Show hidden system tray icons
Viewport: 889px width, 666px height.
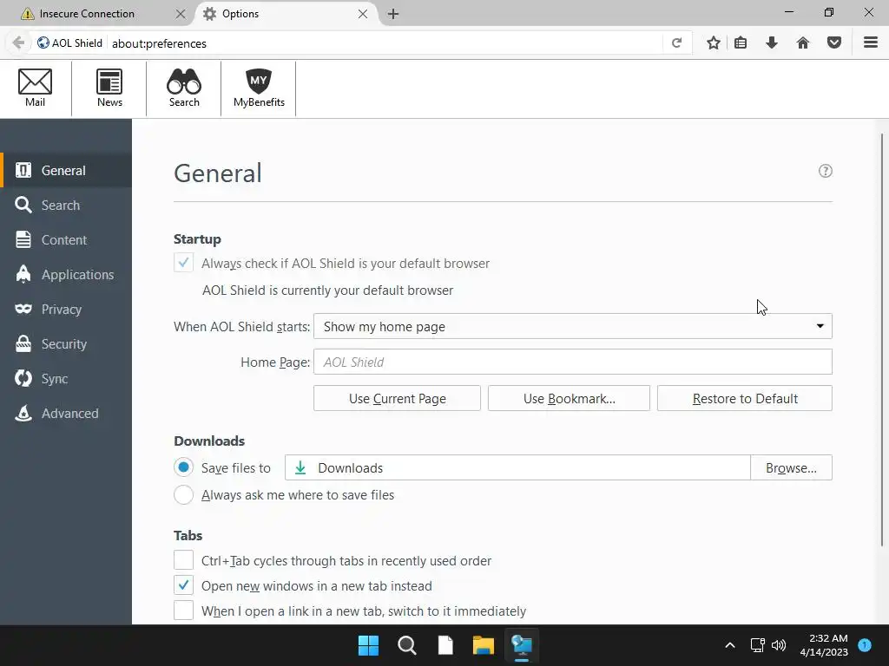tap(730, 645)
